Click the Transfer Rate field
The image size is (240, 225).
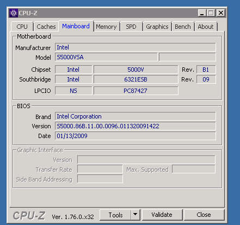click(x=100, y=169)
